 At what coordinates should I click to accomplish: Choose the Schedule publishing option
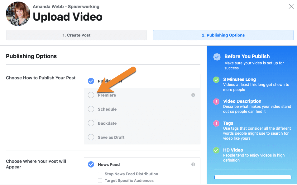(x=91, y=109)
